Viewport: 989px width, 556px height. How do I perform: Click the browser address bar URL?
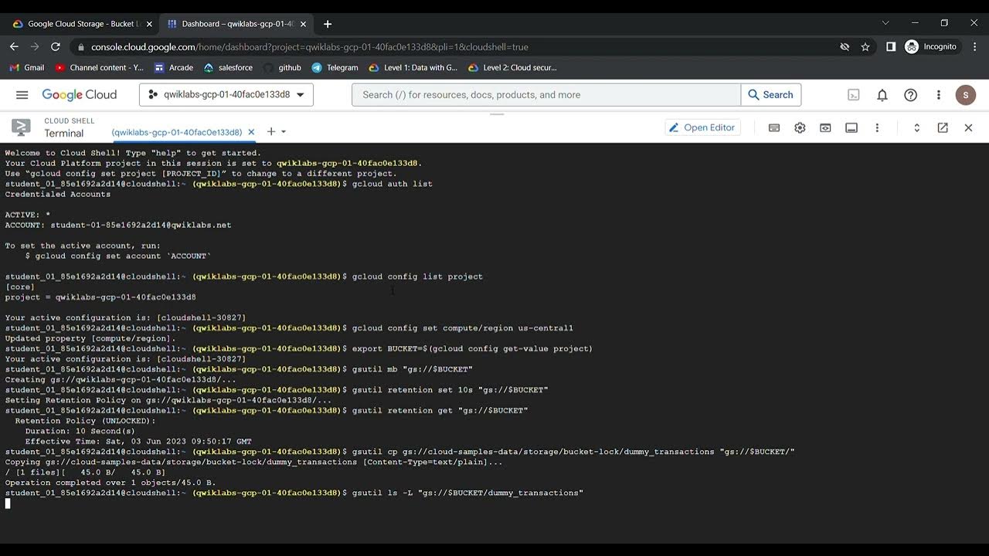tap(310, 47)
